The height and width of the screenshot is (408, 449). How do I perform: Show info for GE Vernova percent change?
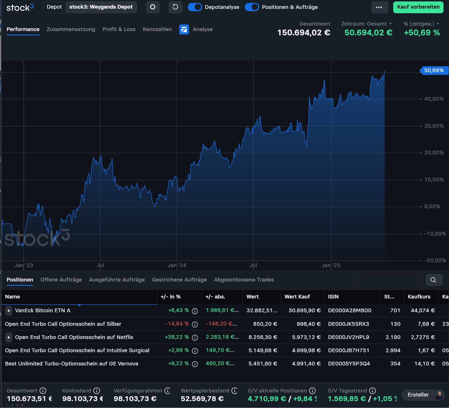click(195, 364)
